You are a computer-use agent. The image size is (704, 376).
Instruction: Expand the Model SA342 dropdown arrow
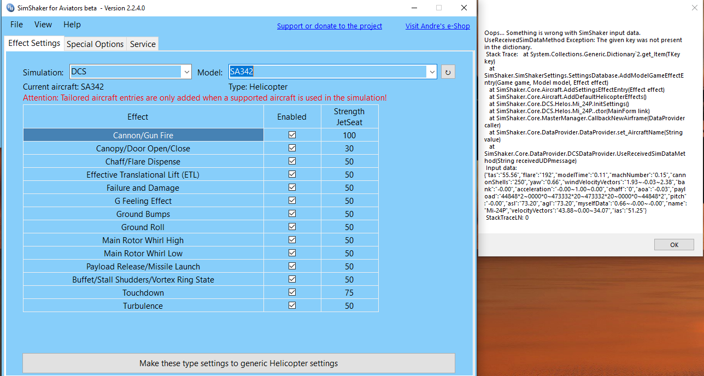432,72
